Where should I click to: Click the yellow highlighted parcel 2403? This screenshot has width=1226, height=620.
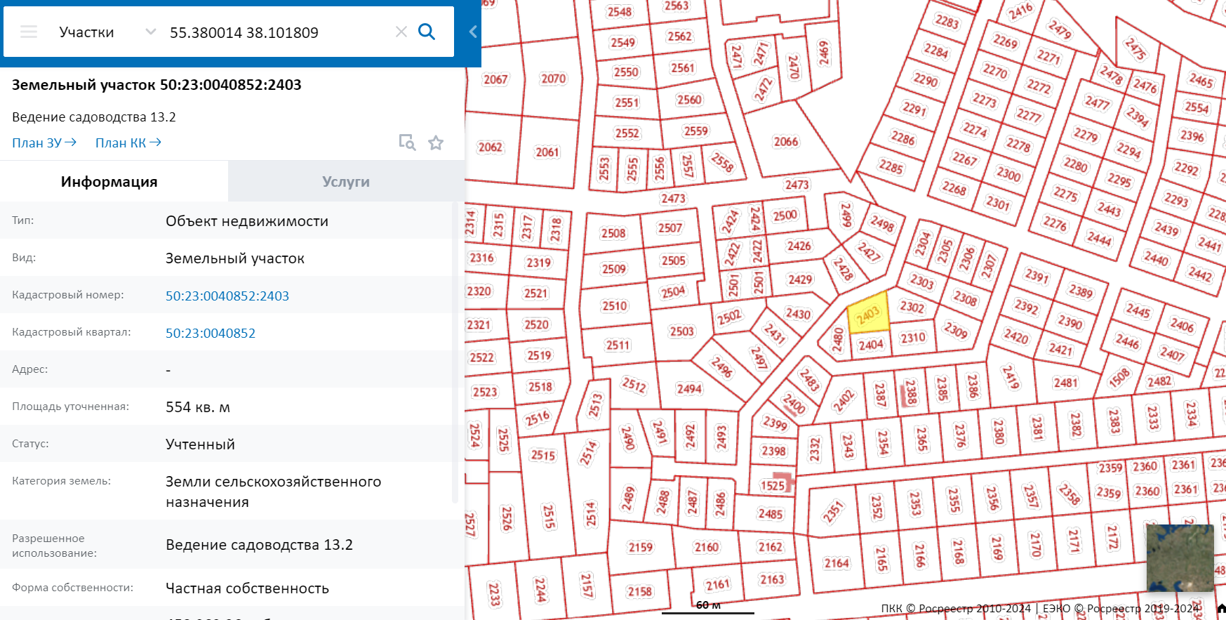868,314
